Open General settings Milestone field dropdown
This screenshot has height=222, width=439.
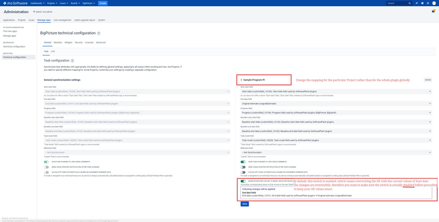click(x=137, y=152)
